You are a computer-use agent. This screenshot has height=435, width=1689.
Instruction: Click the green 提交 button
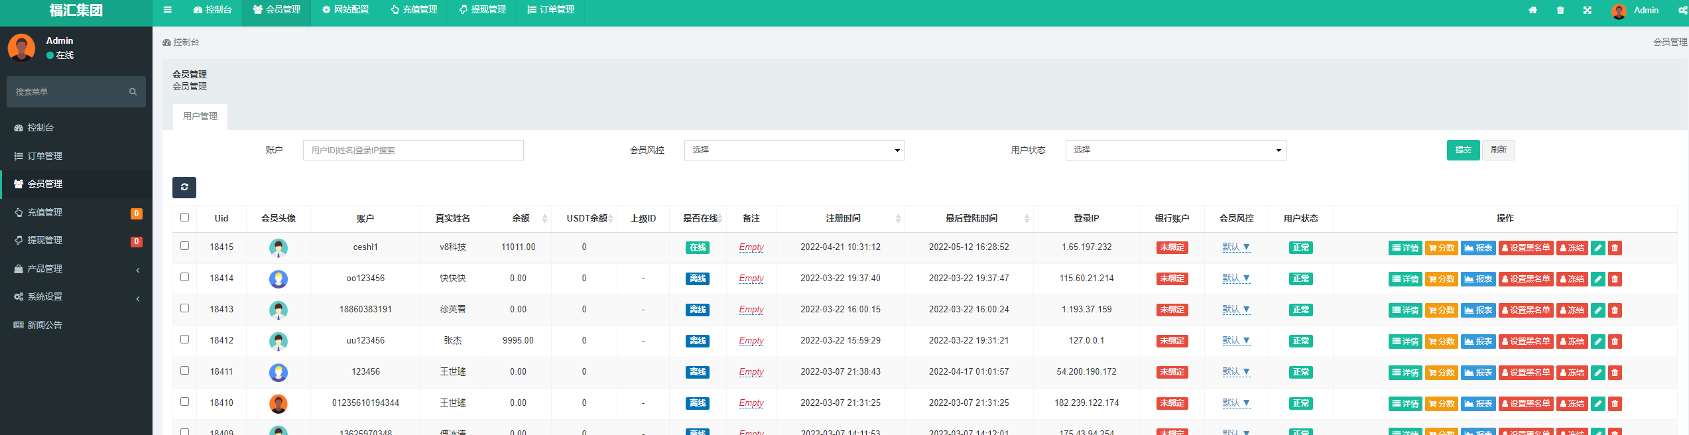tap(1463, 151)
